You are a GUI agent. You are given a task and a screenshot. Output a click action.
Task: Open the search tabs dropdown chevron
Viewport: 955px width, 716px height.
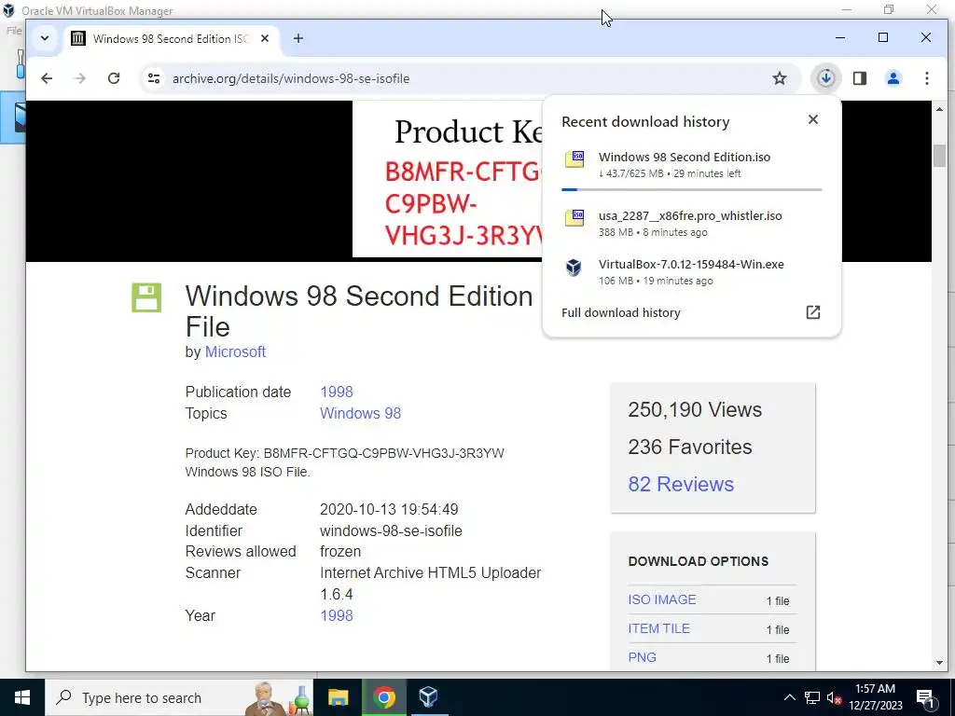(45, 38)
